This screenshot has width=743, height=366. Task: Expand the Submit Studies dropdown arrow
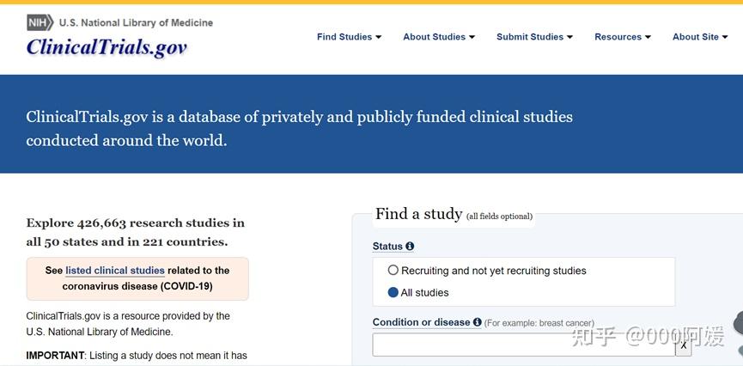click(569, 37)
